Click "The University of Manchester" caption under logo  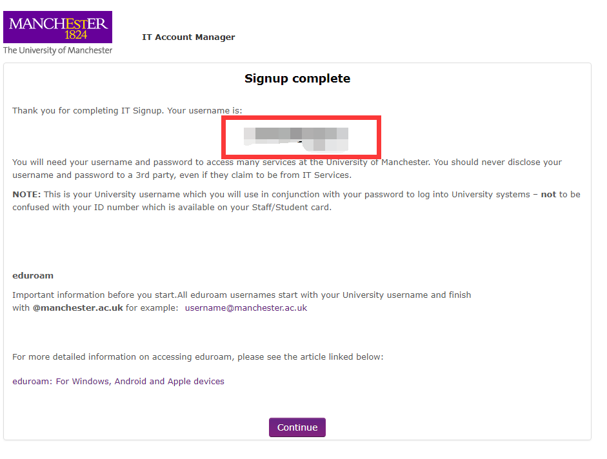pyautogui.click(x=57, y=50)
